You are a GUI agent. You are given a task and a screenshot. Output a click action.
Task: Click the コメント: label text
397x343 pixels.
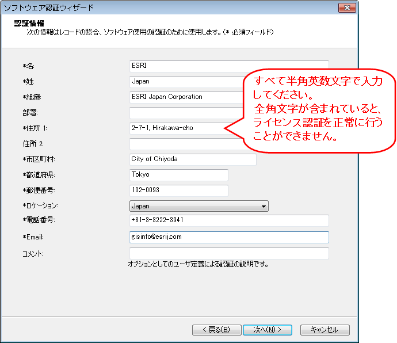(33, 254)
